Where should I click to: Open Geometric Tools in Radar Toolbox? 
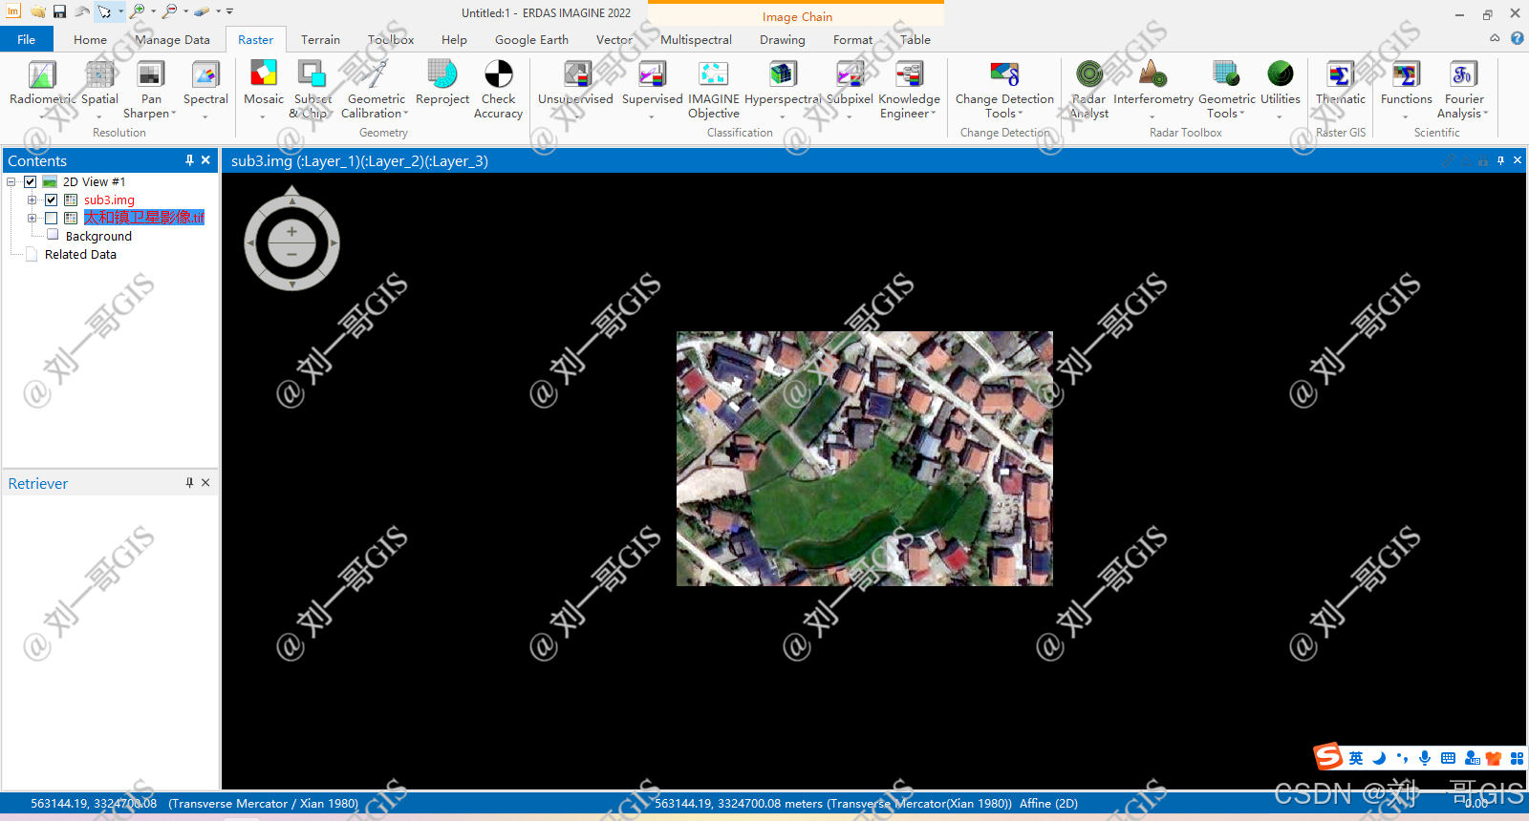point(1226,88)
